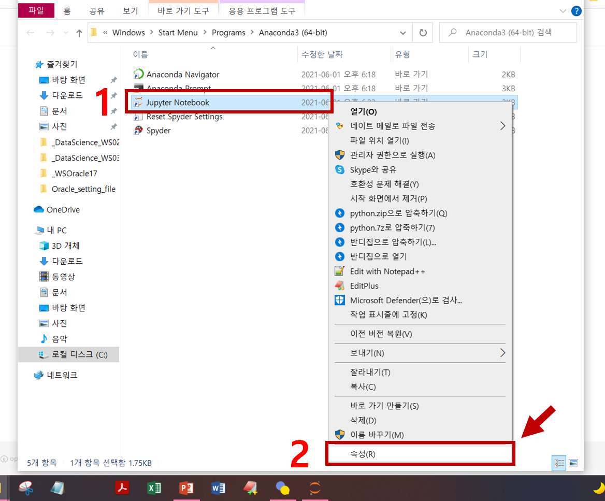Expand the ribbon with the chevron
This screenshot has width=605, height=501.
pos(563,11)
